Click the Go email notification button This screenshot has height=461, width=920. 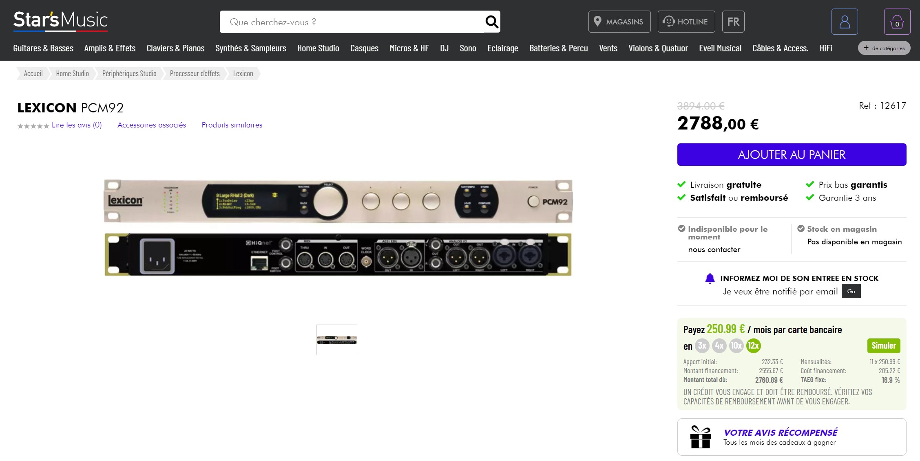point(851,291)
